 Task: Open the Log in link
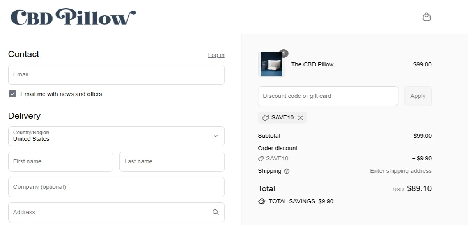tap(216, 55)
